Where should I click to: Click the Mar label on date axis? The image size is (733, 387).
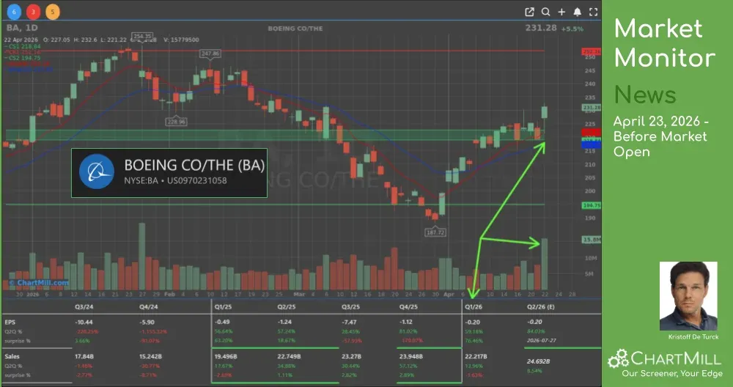[299, 295]
